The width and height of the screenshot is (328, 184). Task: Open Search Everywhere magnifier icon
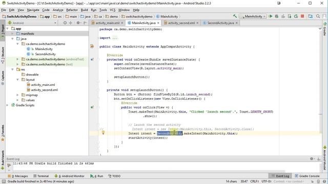pyautogui.click(x=318, y=16)
